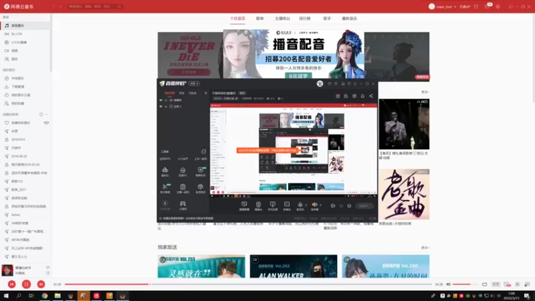Click the More link above recommended playlists
The height and width of the screenshot is (301, 535).
[425, 92]
